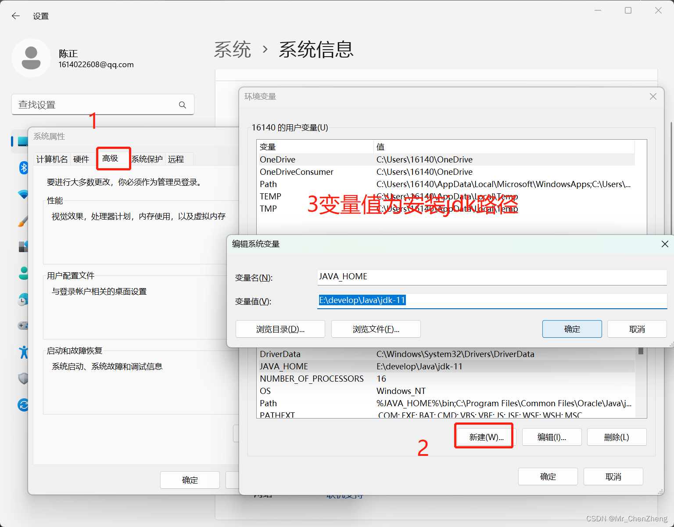
Task: Close the Edit System Variable dialog
Action: [x=665, y=244]
